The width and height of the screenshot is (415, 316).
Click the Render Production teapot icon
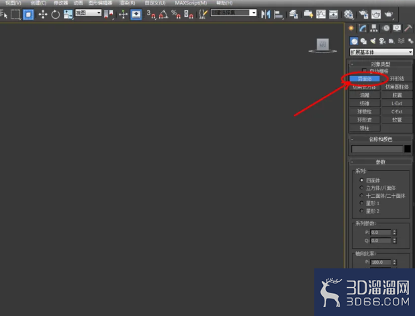389,14
